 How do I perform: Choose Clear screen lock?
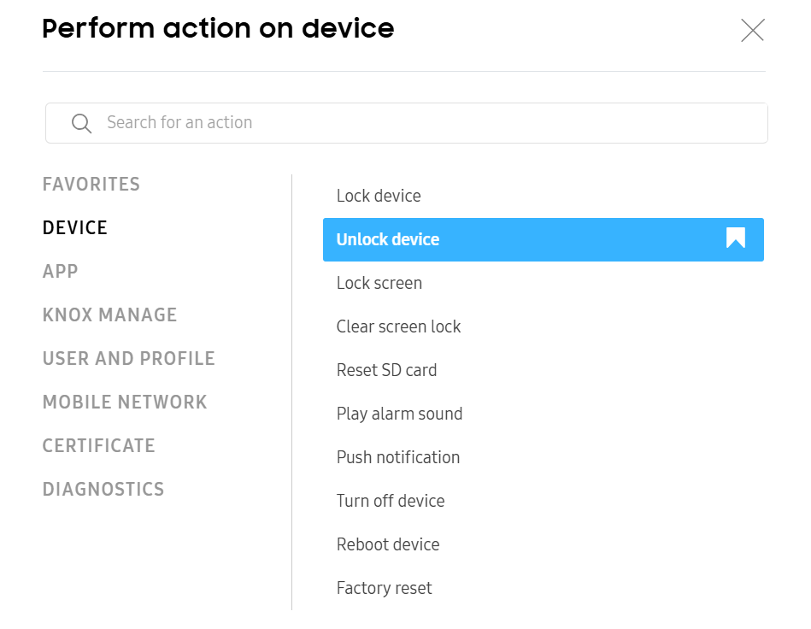pyautogui.click(x=398, y=326)
